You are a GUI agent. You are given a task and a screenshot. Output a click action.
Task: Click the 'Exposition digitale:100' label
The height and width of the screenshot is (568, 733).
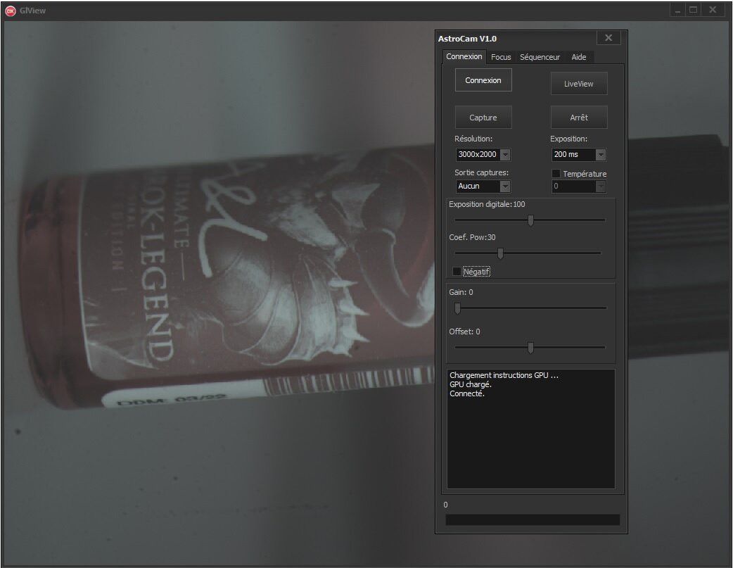click(487, 204)
